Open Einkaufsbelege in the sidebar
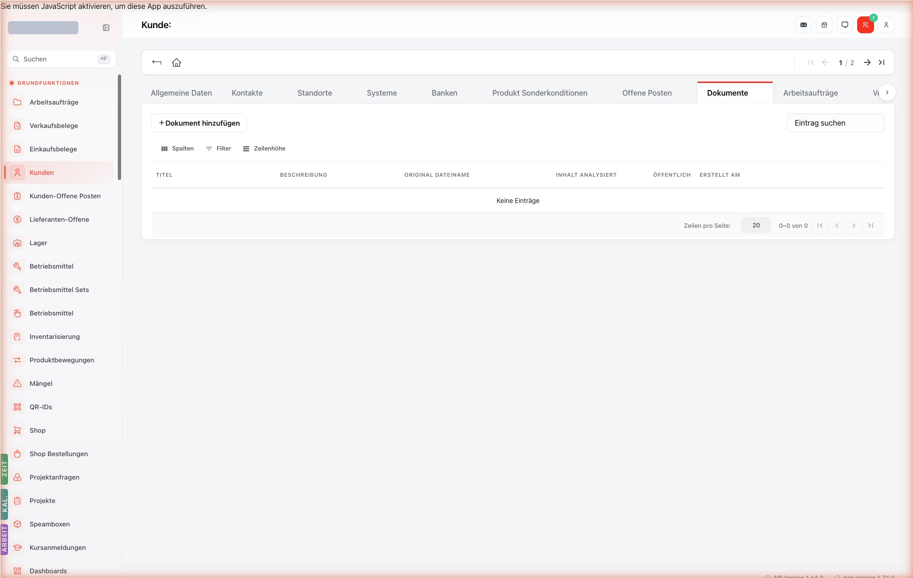913x578 pixels. (59, 149)
